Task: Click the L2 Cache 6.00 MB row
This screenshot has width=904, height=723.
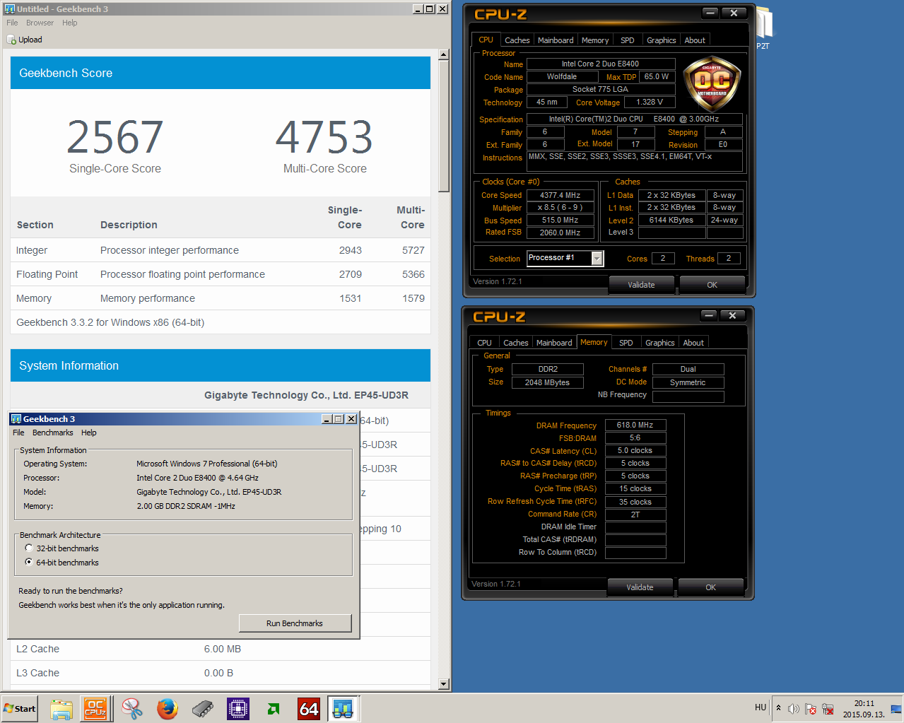Action: tap(221, 649)
